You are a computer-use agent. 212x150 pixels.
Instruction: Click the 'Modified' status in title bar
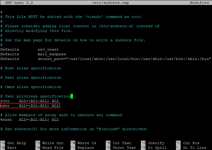pyautogui.click(x=199, y=3)
